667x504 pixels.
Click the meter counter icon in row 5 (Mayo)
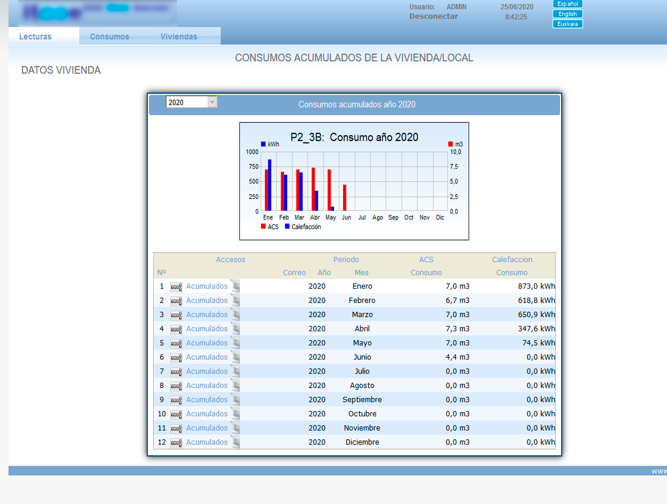[176, 343]
